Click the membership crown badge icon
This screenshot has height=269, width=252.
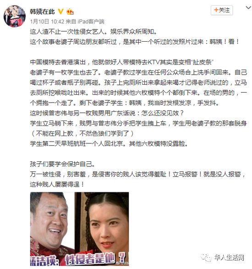coord(70,11)
